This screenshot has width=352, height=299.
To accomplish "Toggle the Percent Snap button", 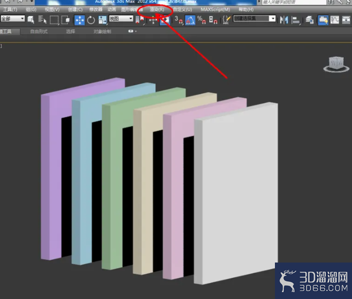I will 201,20.
